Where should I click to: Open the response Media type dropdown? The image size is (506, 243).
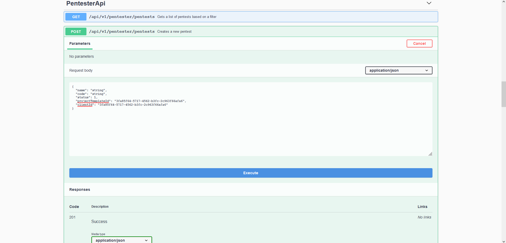coord(121,240)
